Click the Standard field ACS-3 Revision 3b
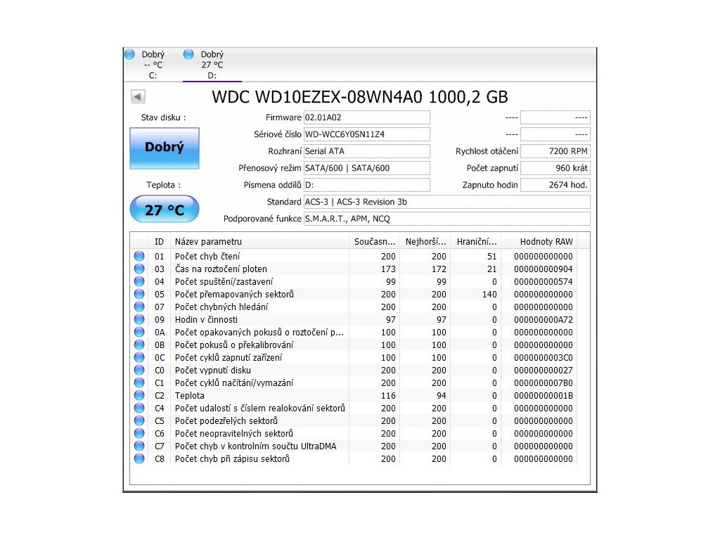 [x=446, y=202]
